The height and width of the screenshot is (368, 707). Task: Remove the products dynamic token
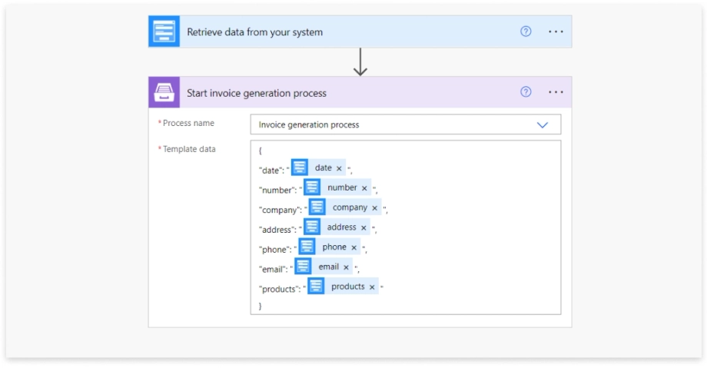[372, 287]
